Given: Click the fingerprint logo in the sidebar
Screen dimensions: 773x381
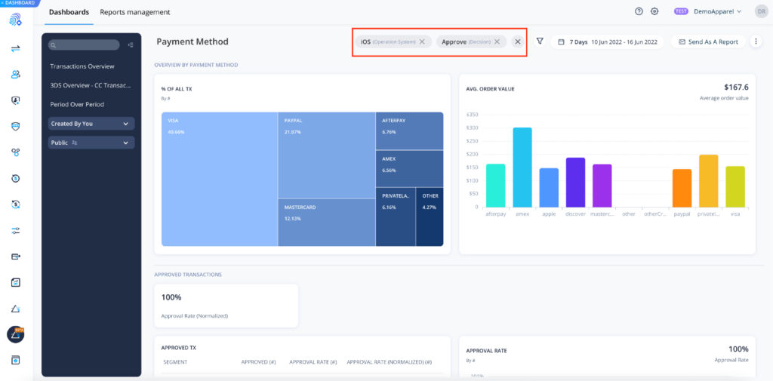Looking at the screenshot, I should (x=15, y=20).
